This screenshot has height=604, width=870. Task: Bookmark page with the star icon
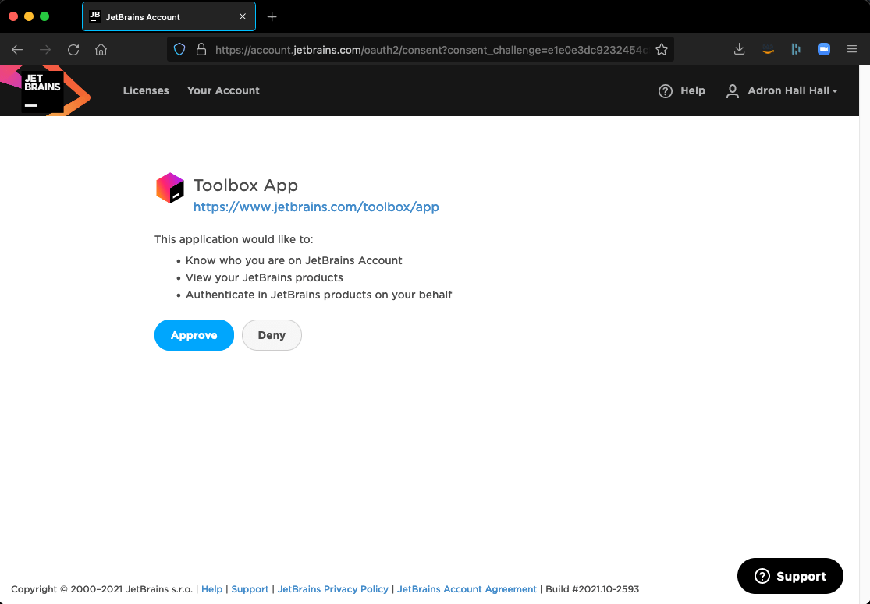(x=662, y=50)
